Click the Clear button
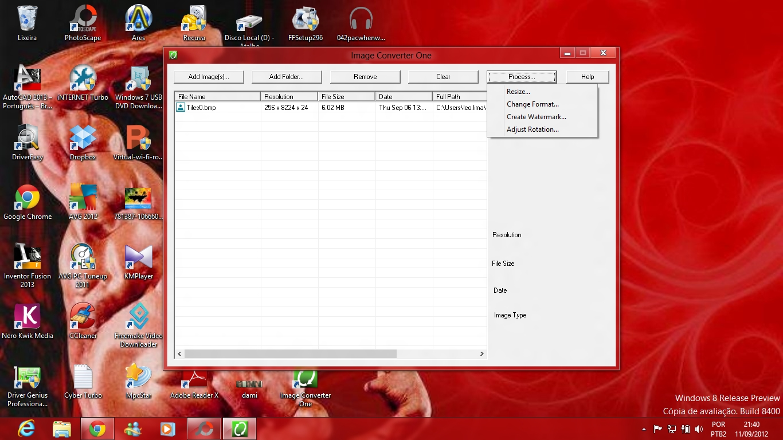Image resolution: width=783 pixels, height=440 pixels. click(443, 77)
